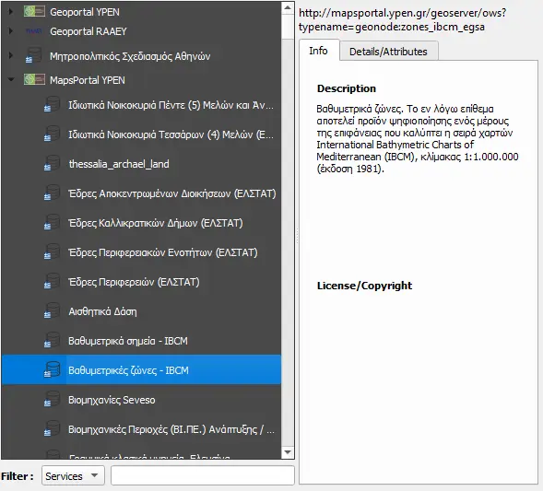The width and height of the screenshot is (543, 491).
Task: Click the Μητροπολιτικός Σχεδιασμός Αθηνών database icon
Action: coord(33,55)
